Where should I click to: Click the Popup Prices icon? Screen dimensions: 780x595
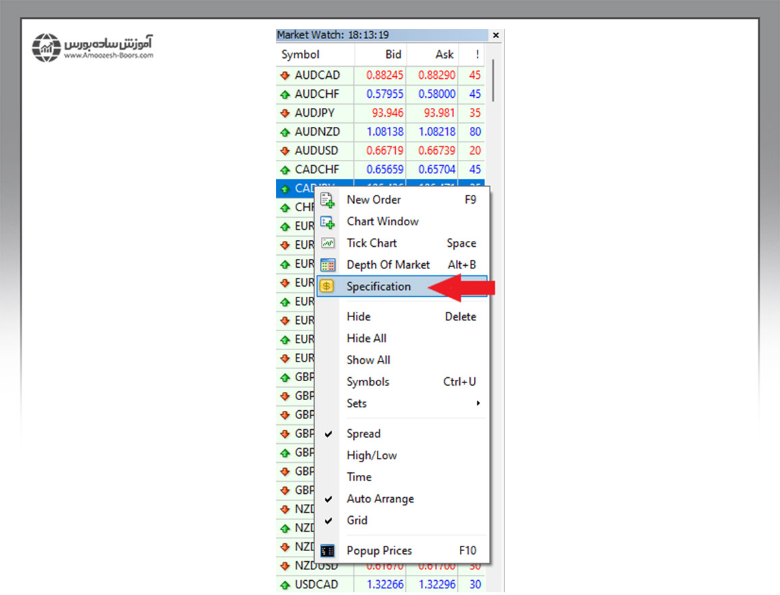[328, 550]
